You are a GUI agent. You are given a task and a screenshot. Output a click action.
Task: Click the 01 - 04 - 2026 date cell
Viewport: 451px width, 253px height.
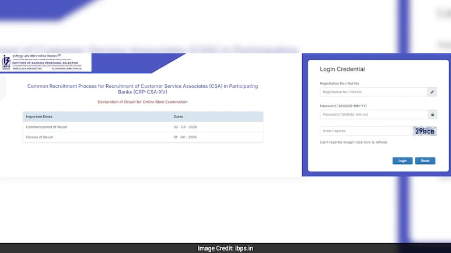185,137
